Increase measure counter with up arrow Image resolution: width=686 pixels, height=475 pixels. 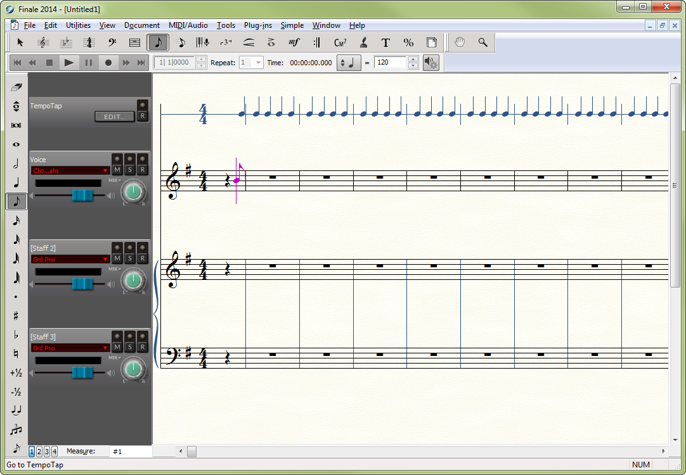pyautogui.click(x=201, y=60)
